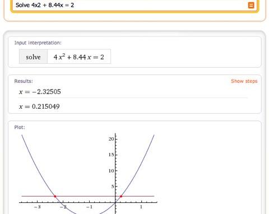Image resolution: width=269 pixels, height=214 pixels.
Task: Click the y-axis label 20 on the plot
Action: (112, 139)
